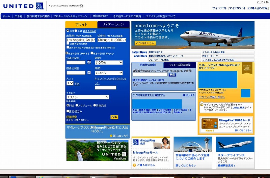Image resolution: width=270 pixels, height=178 pixels.
Task: Open ホーム menu item
Action: click(x=6, y=16)
